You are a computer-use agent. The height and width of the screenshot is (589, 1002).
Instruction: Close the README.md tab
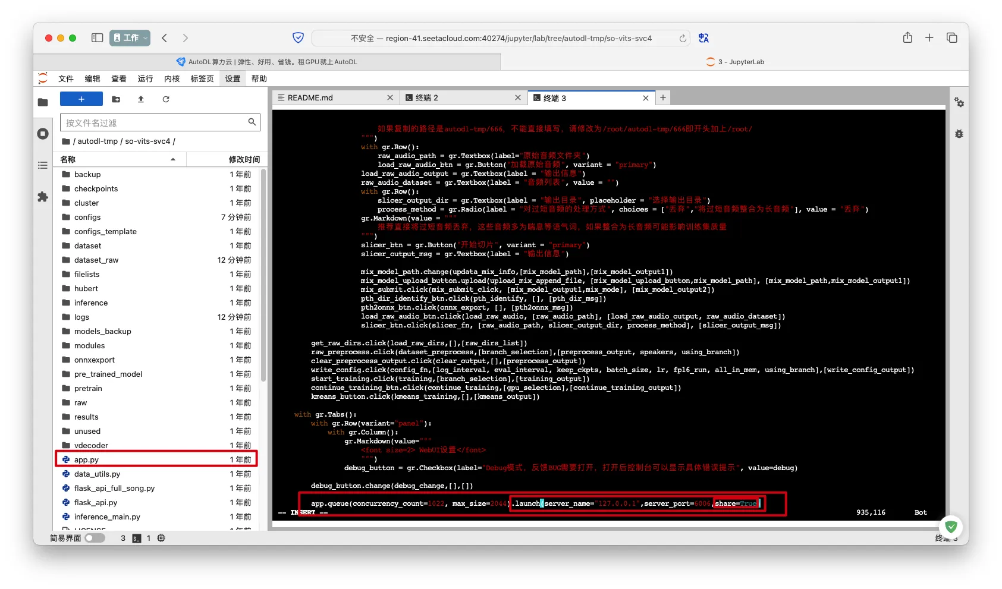(x=390, y=97)
